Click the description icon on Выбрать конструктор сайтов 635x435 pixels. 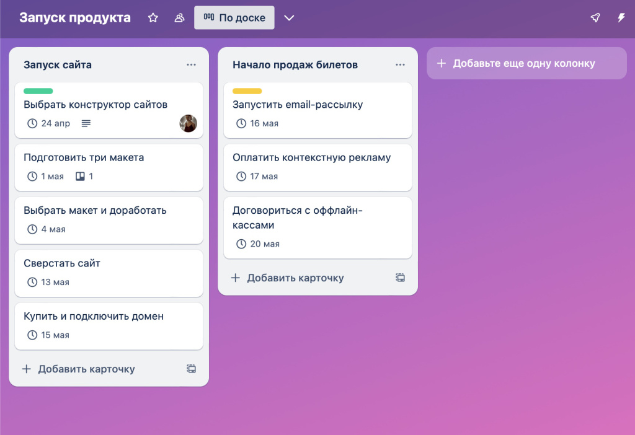[86, 123]
